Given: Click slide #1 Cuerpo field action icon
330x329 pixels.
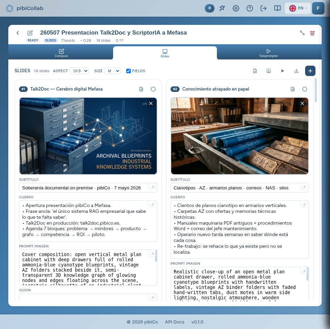Looking at the screenshot, I should coord(152,204).
